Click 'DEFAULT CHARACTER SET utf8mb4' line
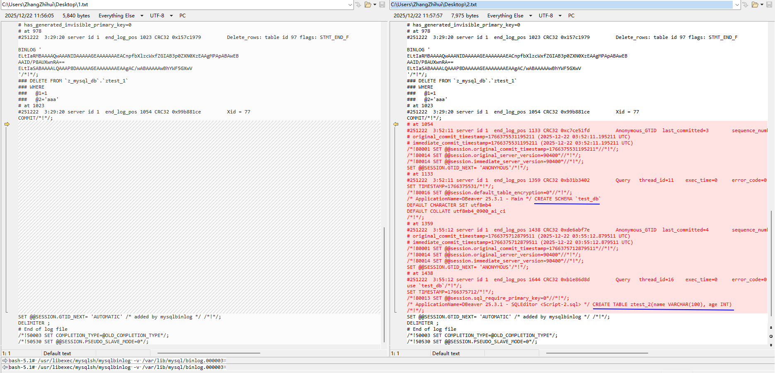 tap(449, 205)
